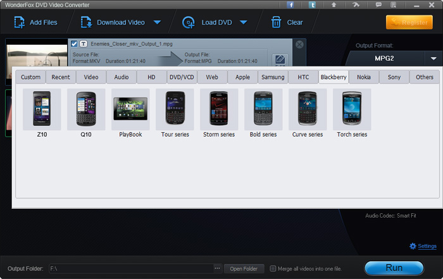Click the Output Folder path field
This screenshot has height=279, width=443.
[132, 268]
